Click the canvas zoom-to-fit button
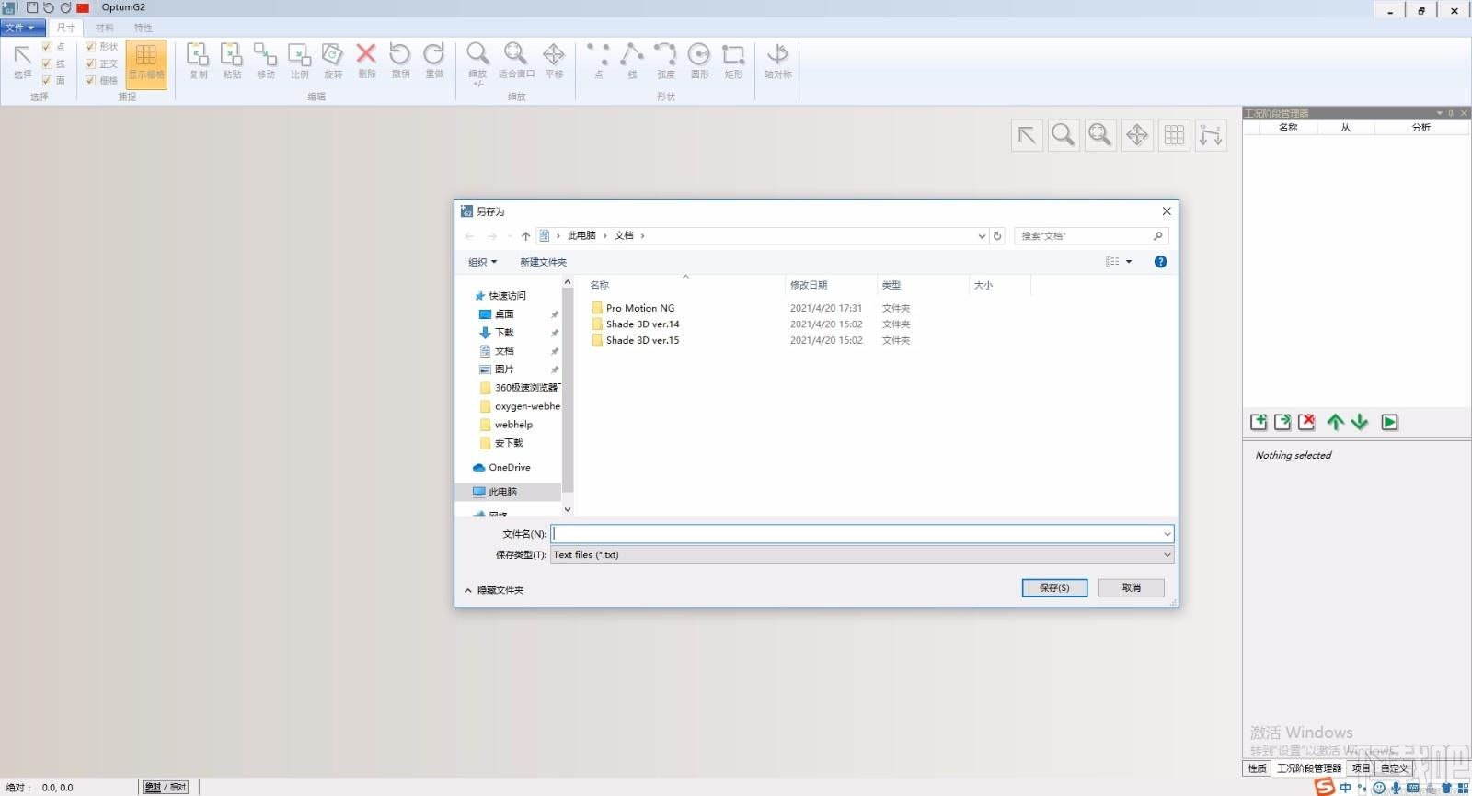This screenshot has width=1472, height=796. pos(1100,136)
